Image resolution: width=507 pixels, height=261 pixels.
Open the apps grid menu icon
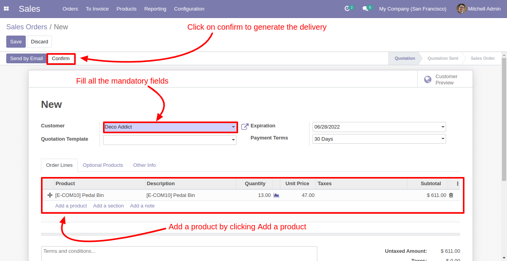pyautogui.click(x=6, y=9)
